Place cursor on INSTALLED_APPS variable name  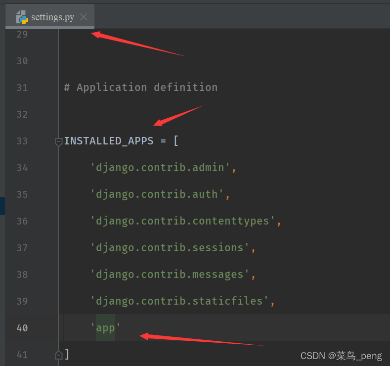(x=109, y=141)
